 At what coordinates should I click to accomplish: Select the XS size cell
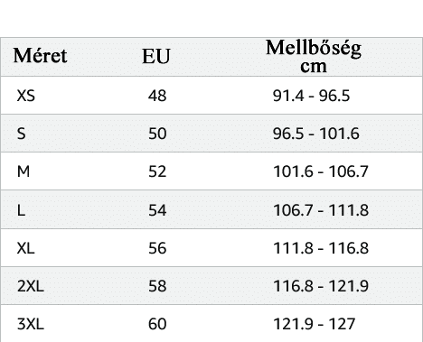click(26, 96)
